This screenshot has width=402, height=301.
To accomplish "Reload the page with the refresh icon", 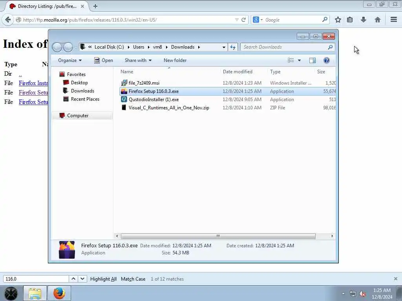I will pyautogui.click(x=243, y=20).
